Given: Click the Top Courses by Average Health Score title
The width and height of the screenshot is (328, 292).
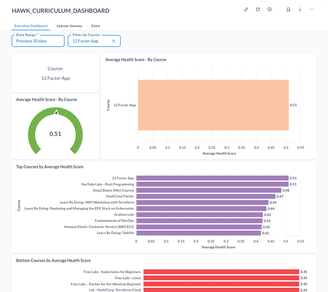Looking at the screenshot, I should pyautogui.click(x=50, y=167).
